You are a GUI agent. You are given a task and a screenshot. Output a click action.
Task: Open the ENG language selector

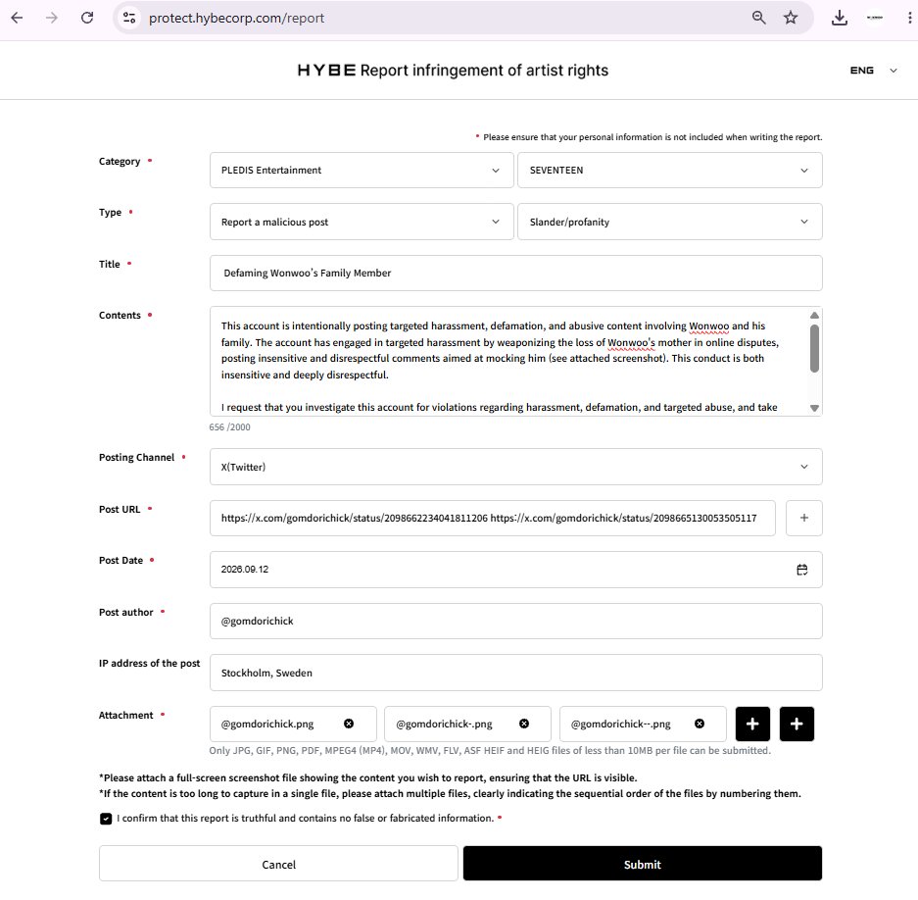click(873, 71)
